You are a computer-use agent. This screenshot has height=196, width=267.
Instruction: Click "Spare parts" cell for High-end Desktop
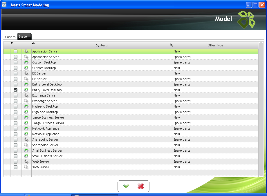tap(182, 112)
